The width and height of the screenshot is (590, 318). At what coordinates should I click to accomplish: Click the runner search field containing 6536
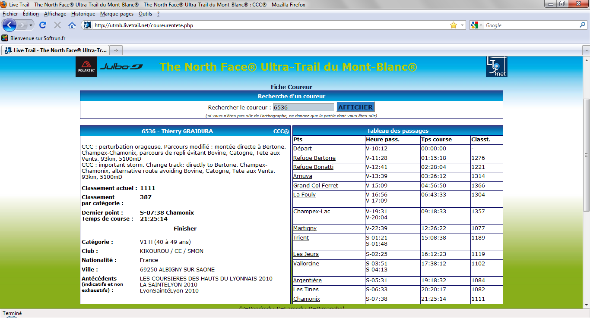pos(303,107)
